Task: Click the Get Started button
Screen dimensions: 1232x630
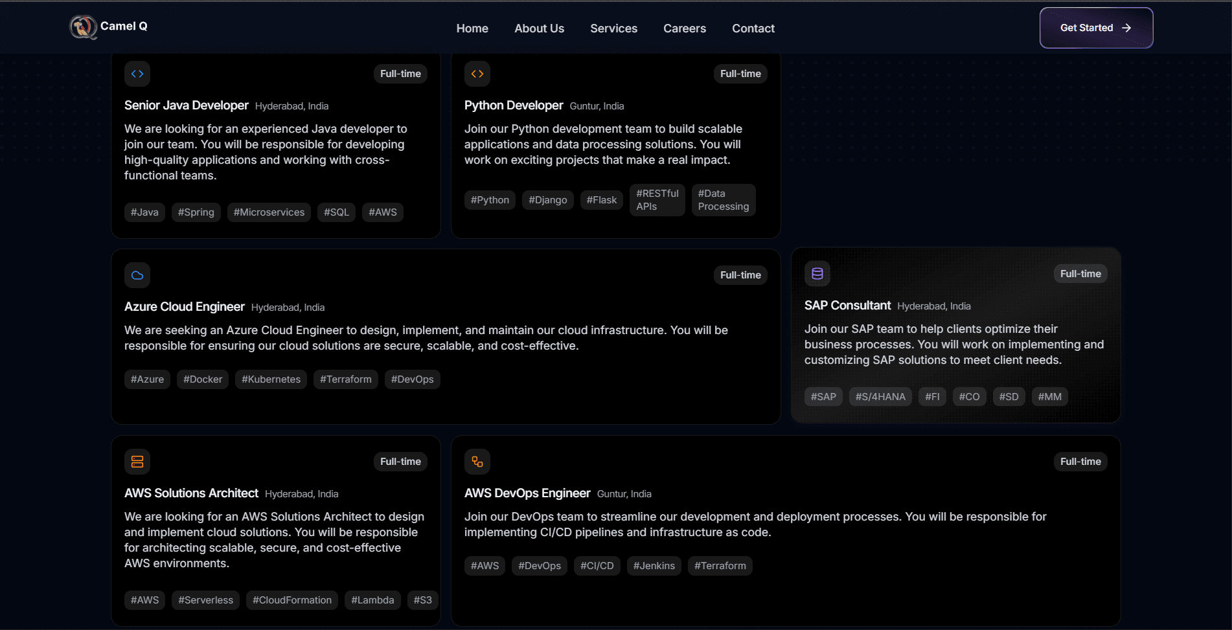Action: 1096,28
